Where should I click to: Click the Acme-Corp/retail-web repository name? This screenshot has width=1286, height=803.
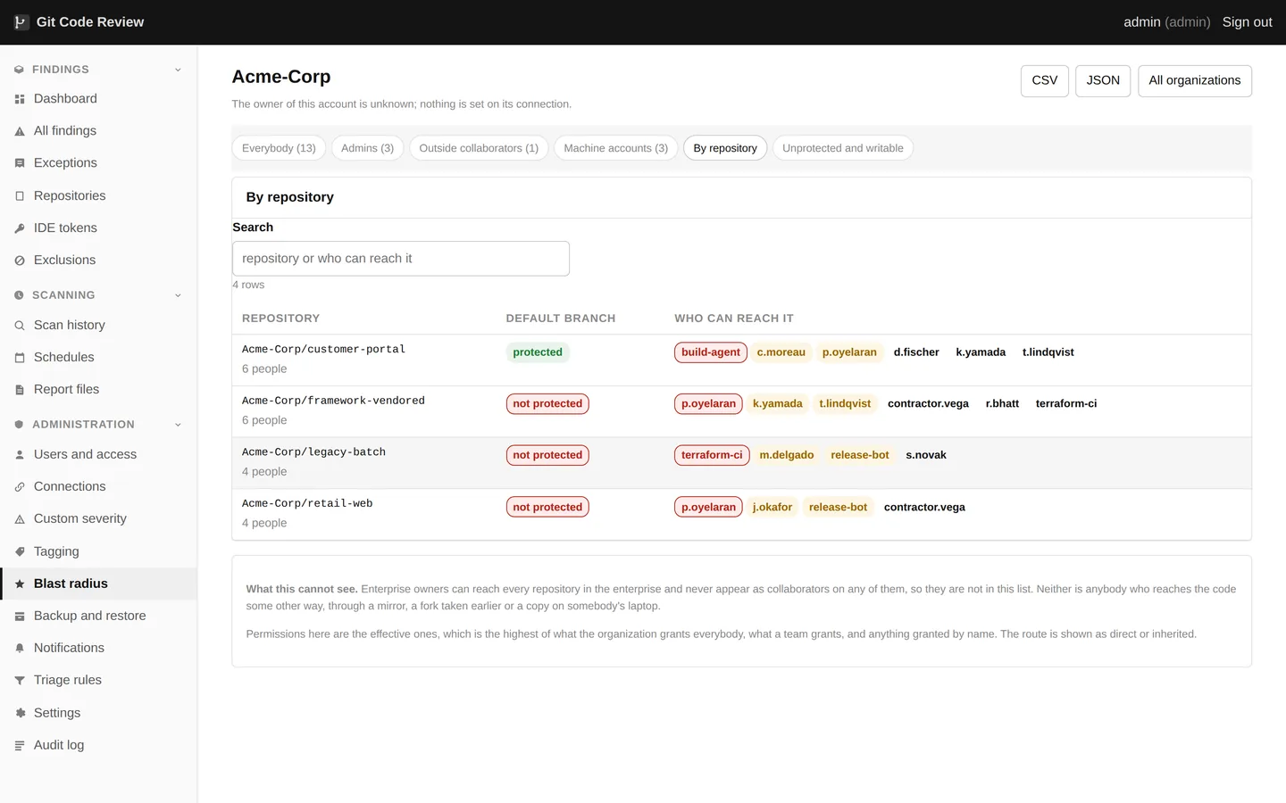307,504
